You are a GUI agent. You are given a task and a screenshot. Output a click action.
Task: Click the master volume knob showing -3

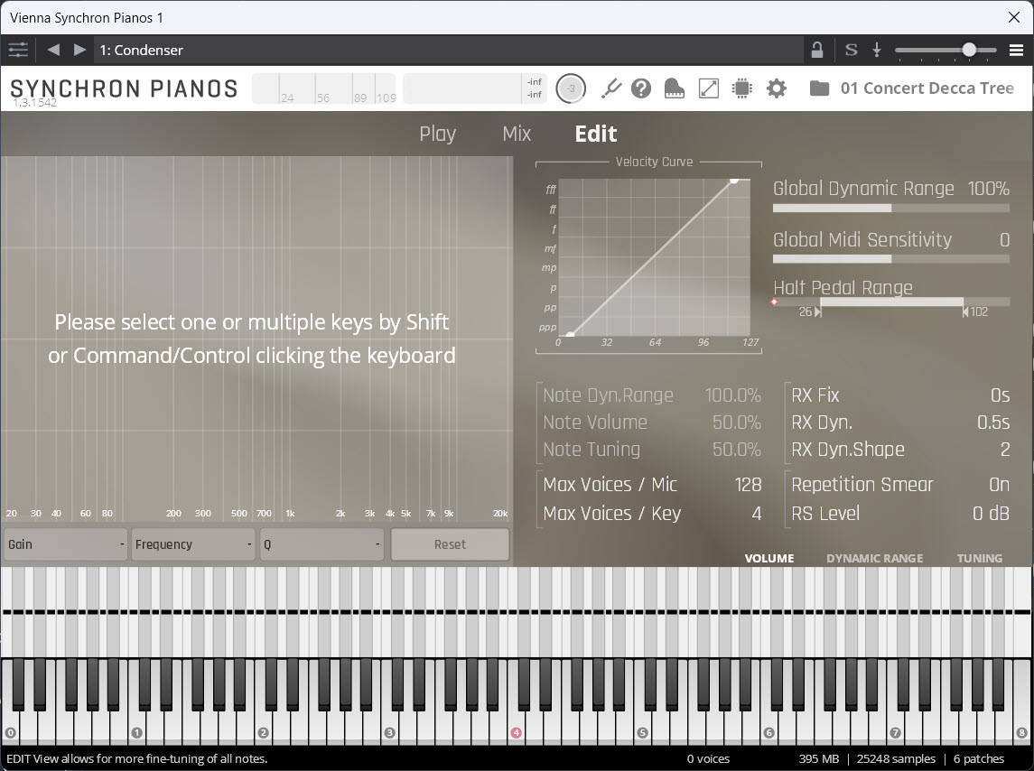pyautogui.click(x=571, y=88)
